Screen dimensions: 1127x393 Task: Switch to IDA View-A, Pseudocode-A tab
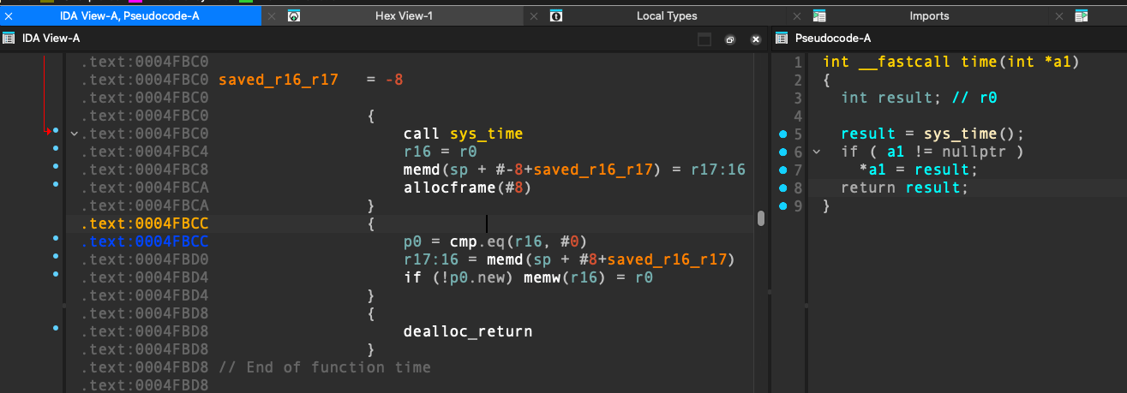point(129,16)
